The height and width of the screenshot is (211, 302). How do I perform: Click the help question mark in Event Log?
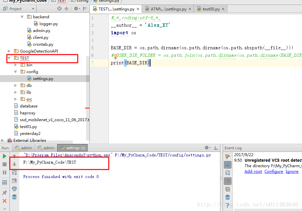coord(228,205)
